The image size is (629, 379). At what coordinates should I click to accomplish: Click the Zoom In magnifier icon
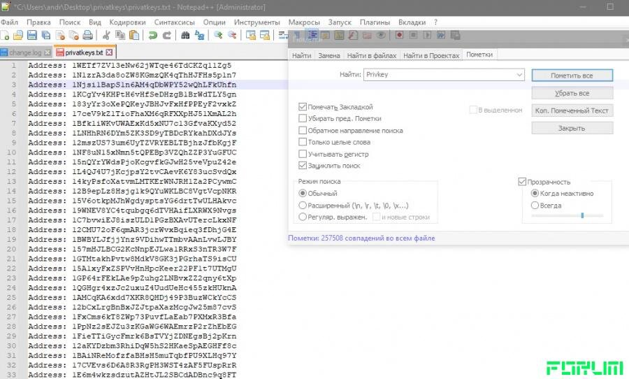218,36
